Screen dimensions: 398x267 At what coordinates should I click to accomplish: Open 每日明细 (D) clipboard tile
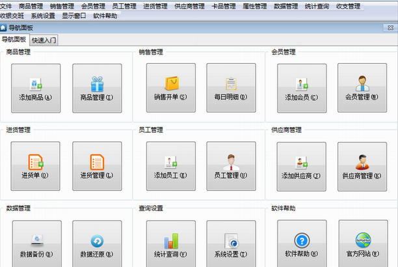point(232,88)
